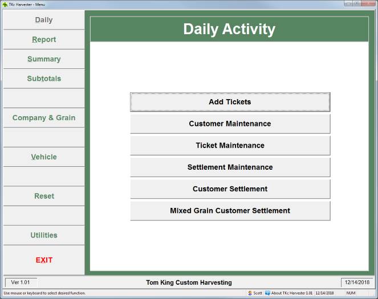Open the Customer Settlement screen

[x=230, y=189]
